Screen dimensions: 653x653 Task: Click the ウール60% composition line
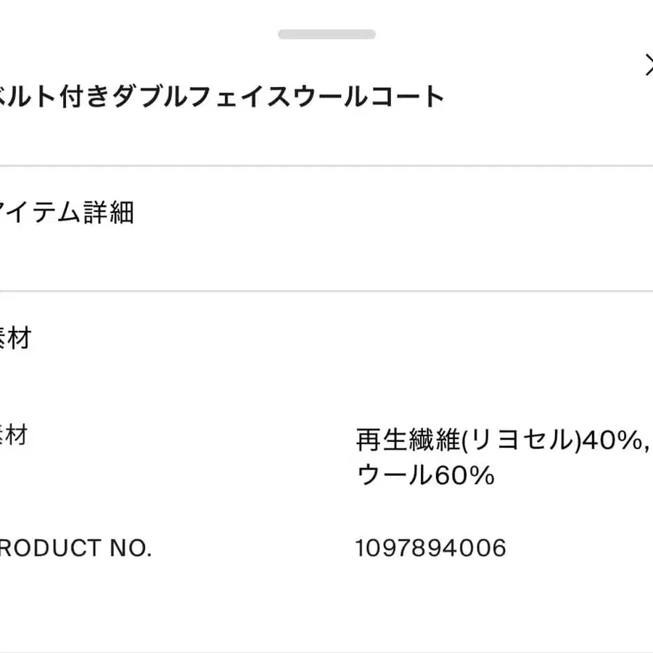tap(425, 476)
